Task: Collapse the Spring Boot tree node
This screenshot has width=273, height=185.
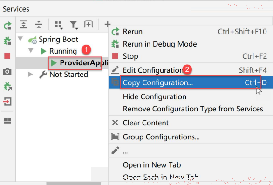Action: click(20, 39)
